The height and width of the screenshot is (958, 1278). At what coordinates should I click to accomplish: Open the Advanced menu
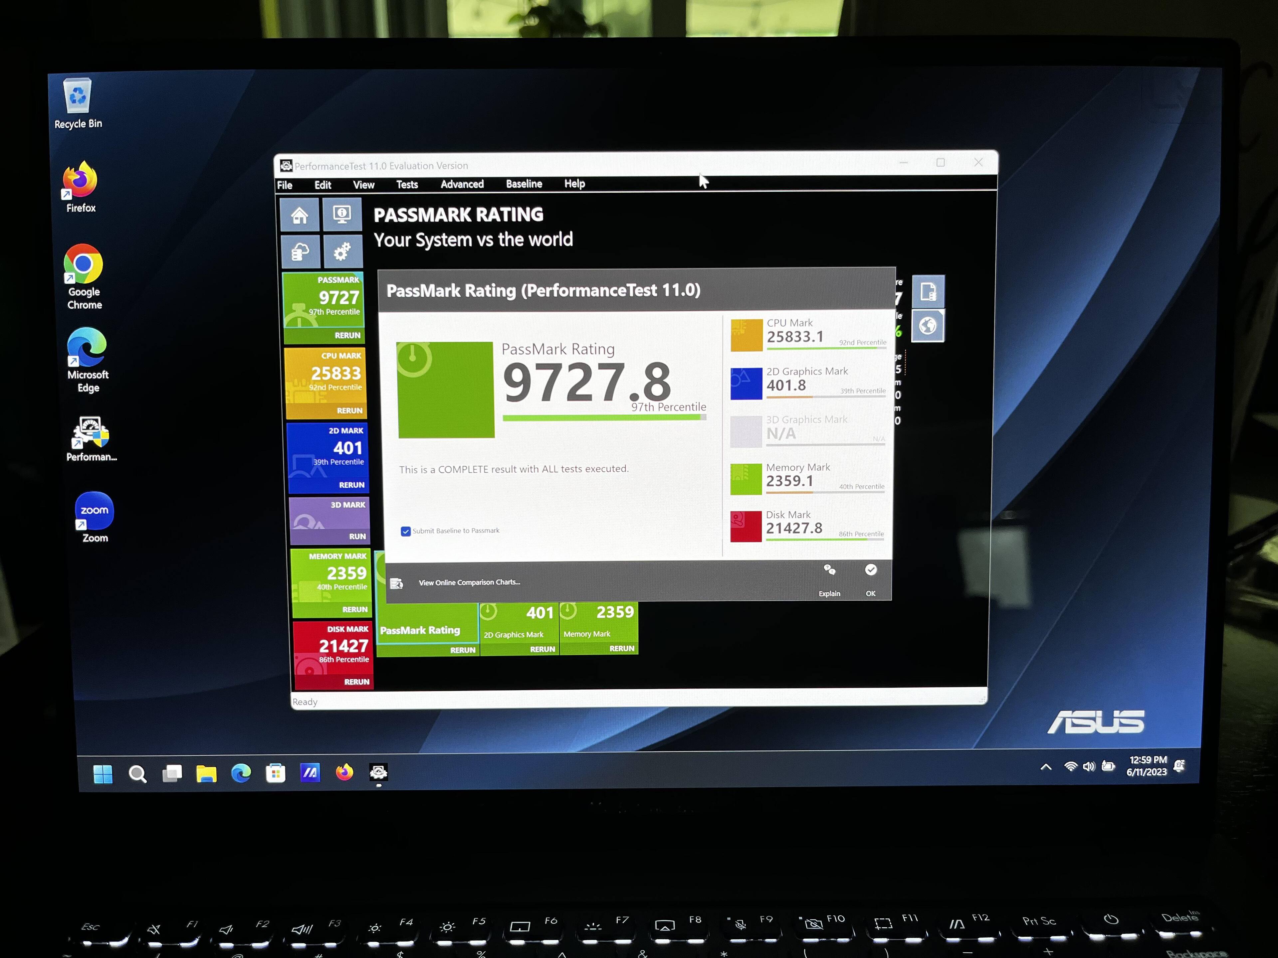(462, 184)
